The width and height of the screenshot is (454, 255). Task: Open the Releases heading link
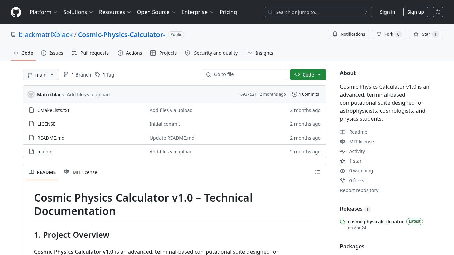pyautogui.click(x=355, y=209)
